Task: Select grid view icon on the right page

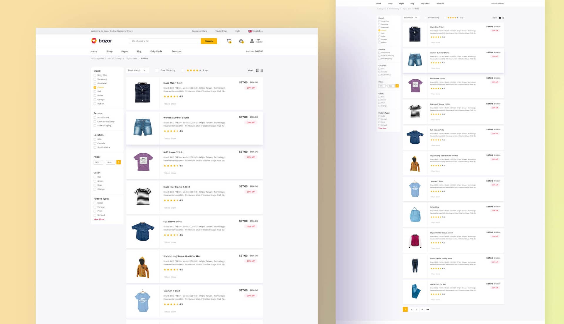Action: (500, 18)
